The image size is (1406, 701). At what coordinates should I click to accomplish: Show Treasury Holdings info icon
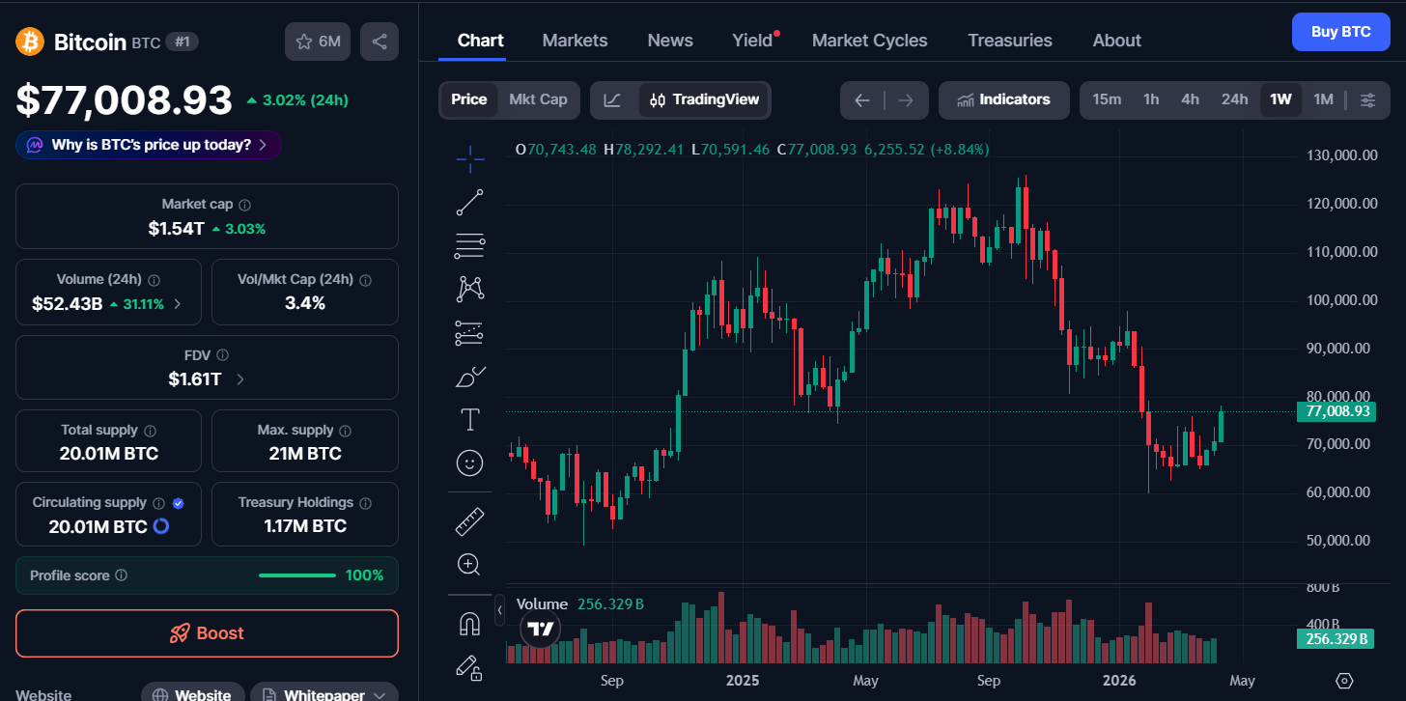pos(366,503)
